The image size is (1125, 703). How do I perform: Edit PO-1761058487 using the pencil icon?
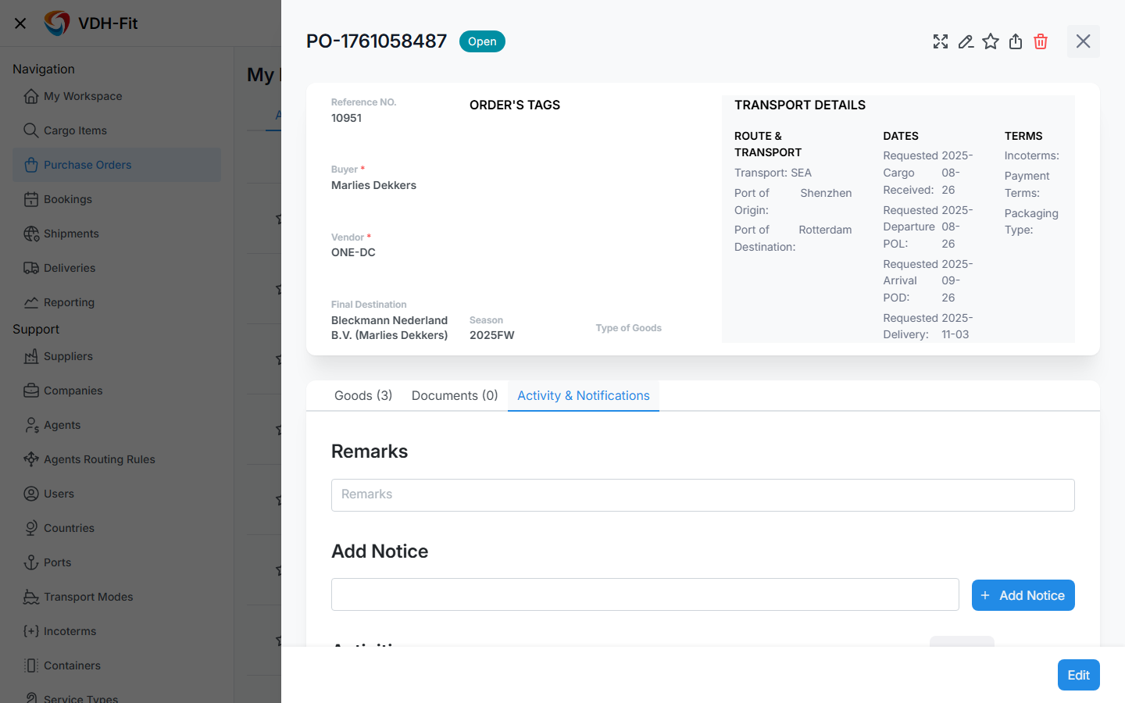(966, 41)
